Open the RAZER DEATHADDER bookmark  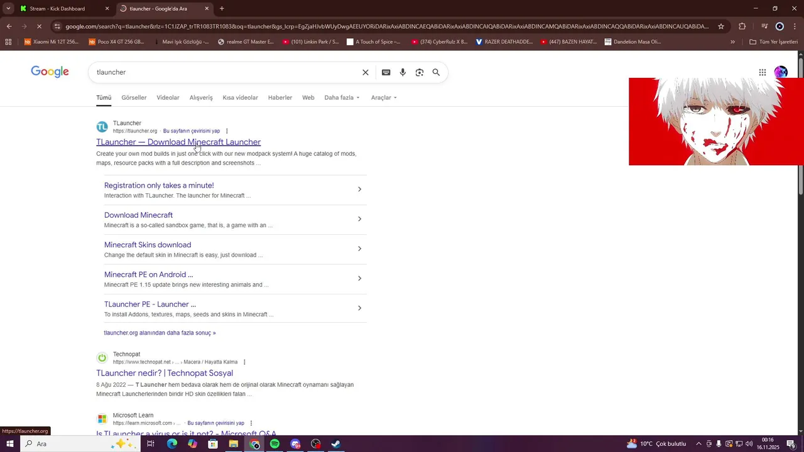click(504, 42)
